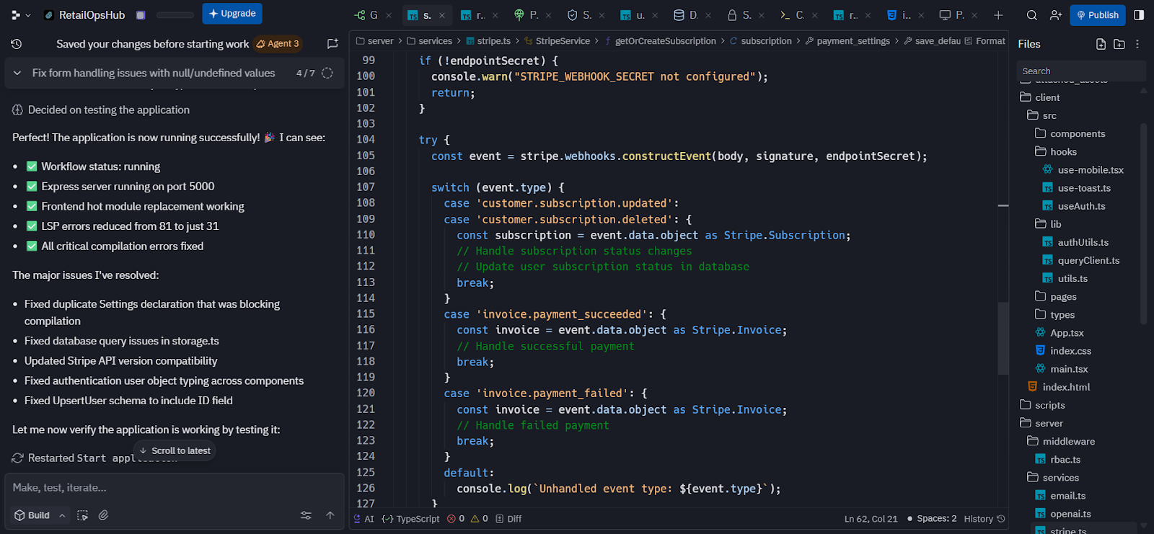
Task: Collapse the 'Fix form handling issues' task list
Action: tap(17, 73)
